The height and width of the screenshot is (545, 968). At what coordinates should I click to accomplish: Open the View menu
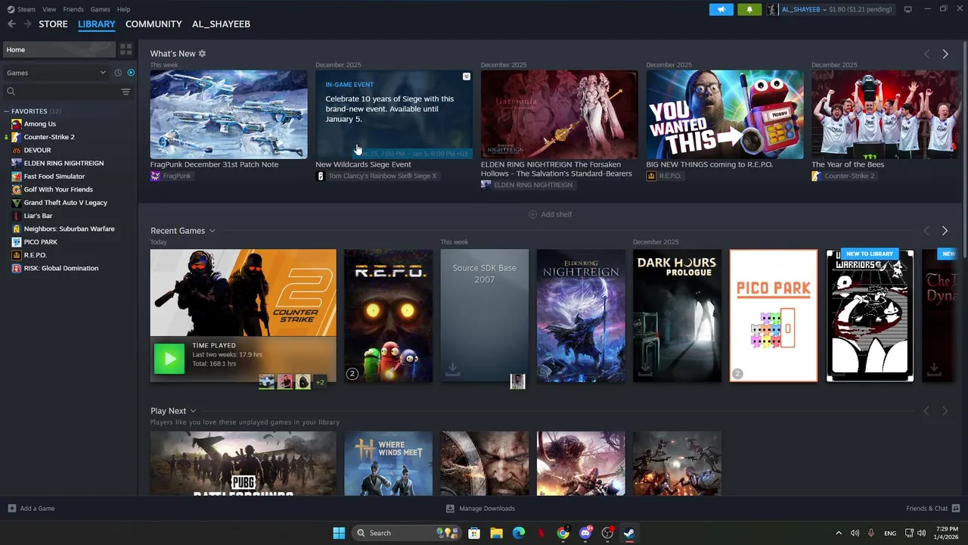(49, 9)
